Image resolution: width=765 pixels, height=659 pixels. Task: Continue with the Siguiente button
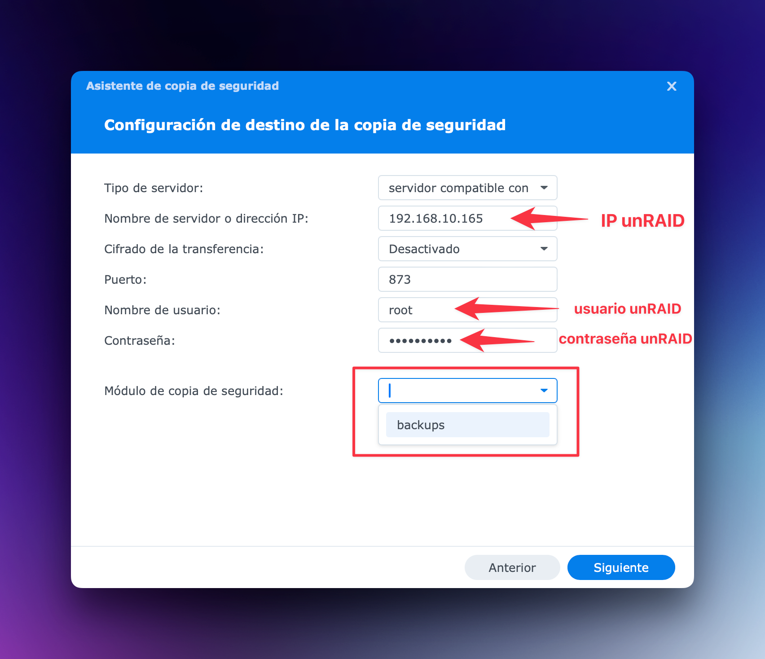point(621,567)
